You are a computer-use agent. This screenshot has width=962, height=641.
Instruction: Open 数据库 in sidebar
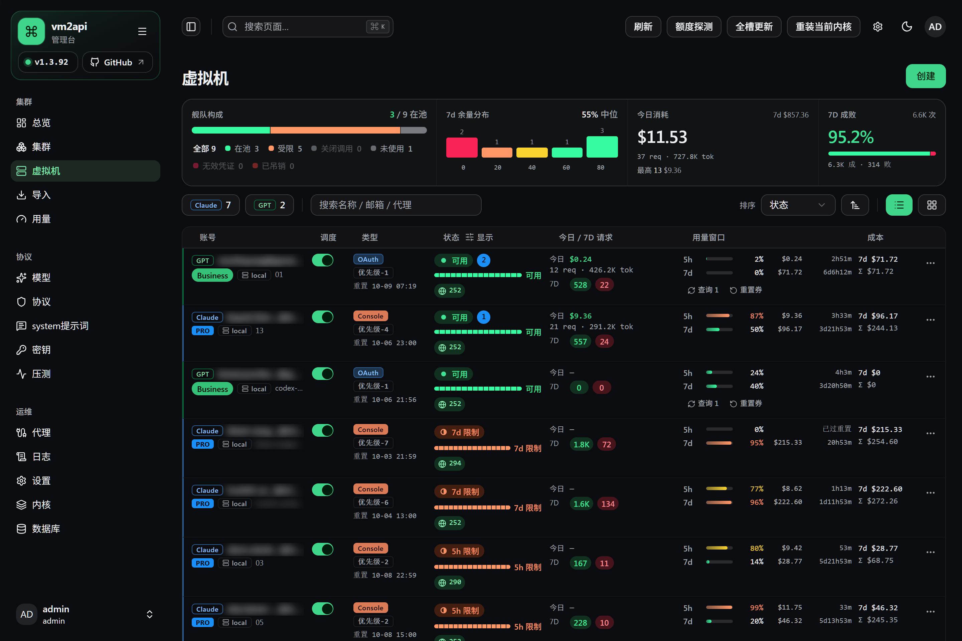pyautogui.click(x=85, y=528)
